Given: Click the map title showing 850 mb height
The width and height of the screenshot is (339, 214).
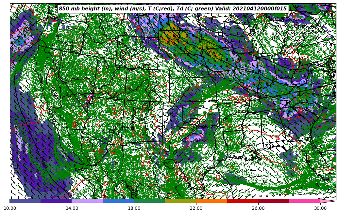Looking at the screenshot, I should point(173,8).
